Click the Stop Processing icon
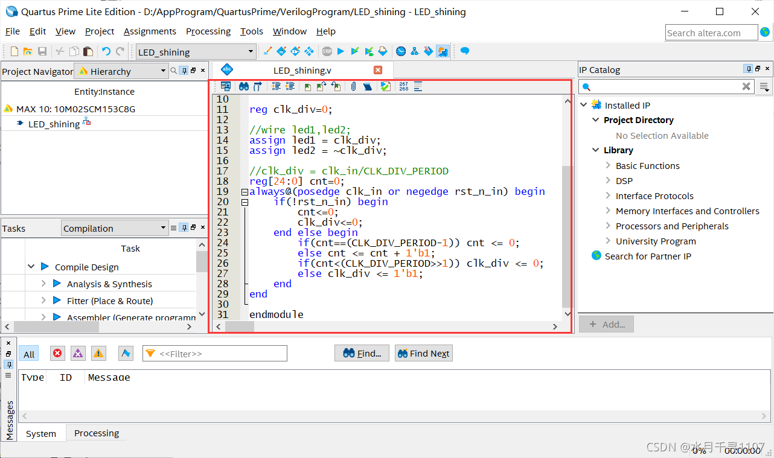The width and height of the screenshot is (774, 458). pos(327,51)
